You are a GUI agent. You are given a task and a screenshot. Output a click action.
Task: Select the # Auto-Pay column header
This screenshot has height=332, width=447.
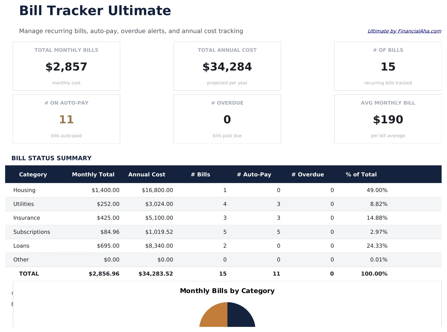tap(254, 174)
